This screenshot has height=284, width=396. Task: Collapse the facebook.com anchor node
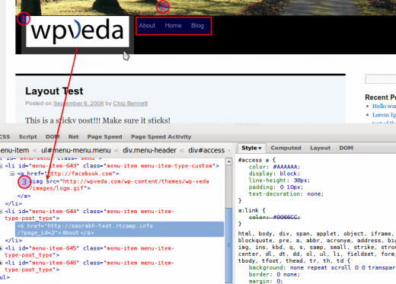pyautogui.click(x=12, y=174)
